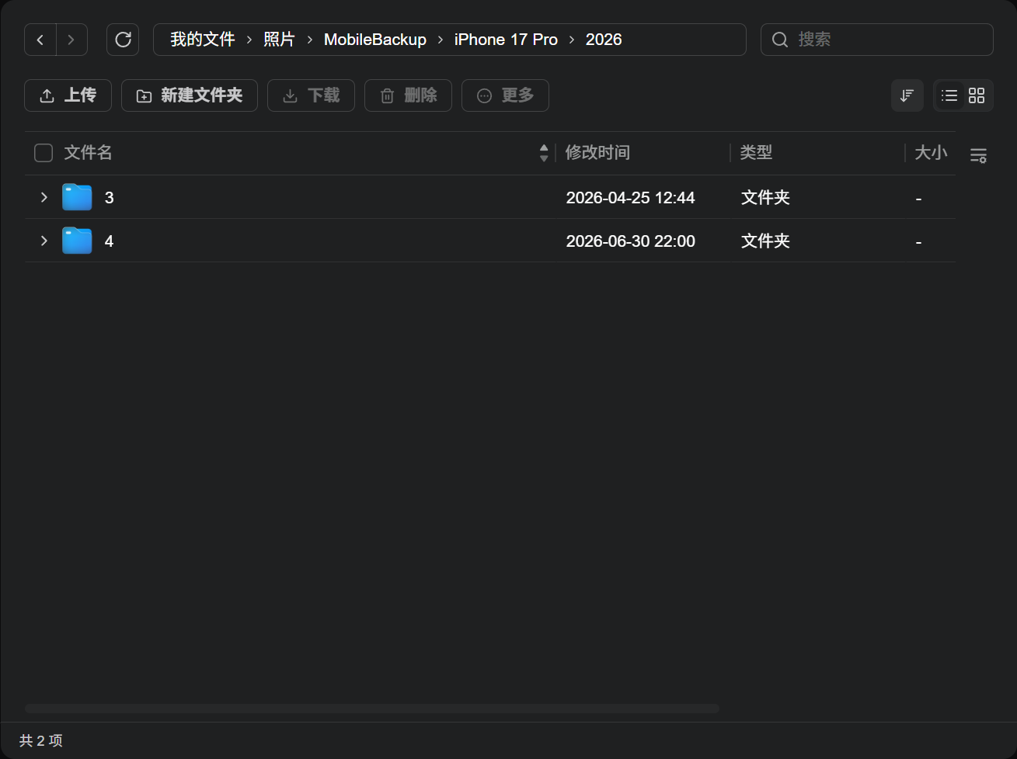Click the folder icon of folder 4

pyautogui.click(x=77, y=241)
